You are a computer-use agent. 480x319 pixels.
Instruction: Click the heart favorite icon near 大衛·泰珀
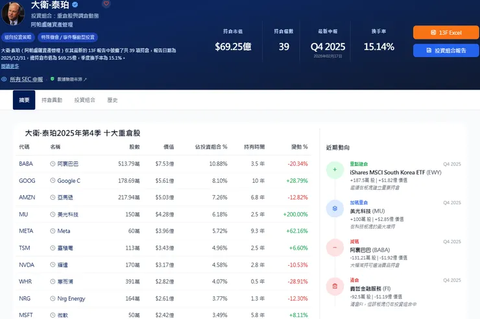(106, 4)
